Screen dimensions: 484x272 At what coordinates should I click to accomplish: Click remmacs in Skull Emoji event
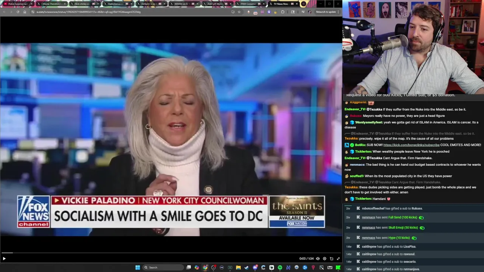tap(368, 228)
